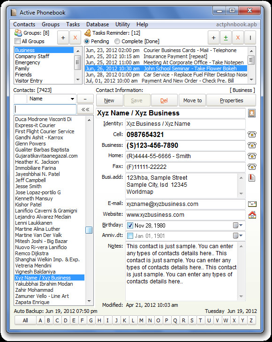The image size is (272, 342).
Task: Enable the Anniv.dt date checkbox
Action: point(130,236)
